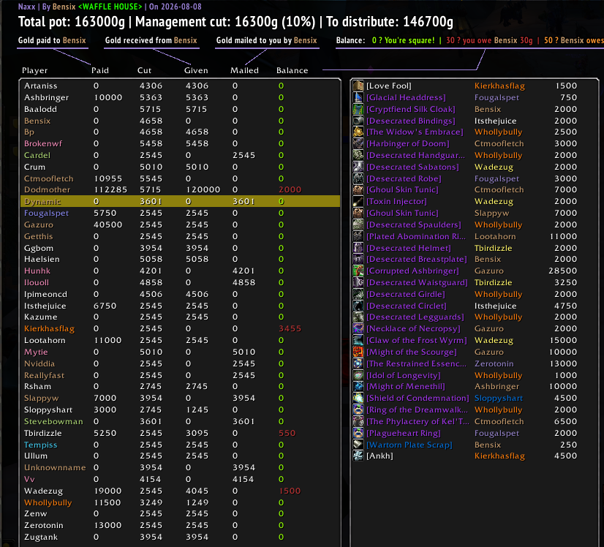Viewport: 604px width, 547px height.
Task: Click the Might of Menethil icon
Action: point(358,386)
